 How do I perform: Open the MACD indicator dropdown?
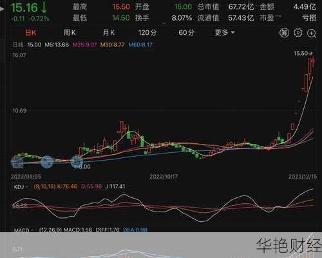point(24,230)
